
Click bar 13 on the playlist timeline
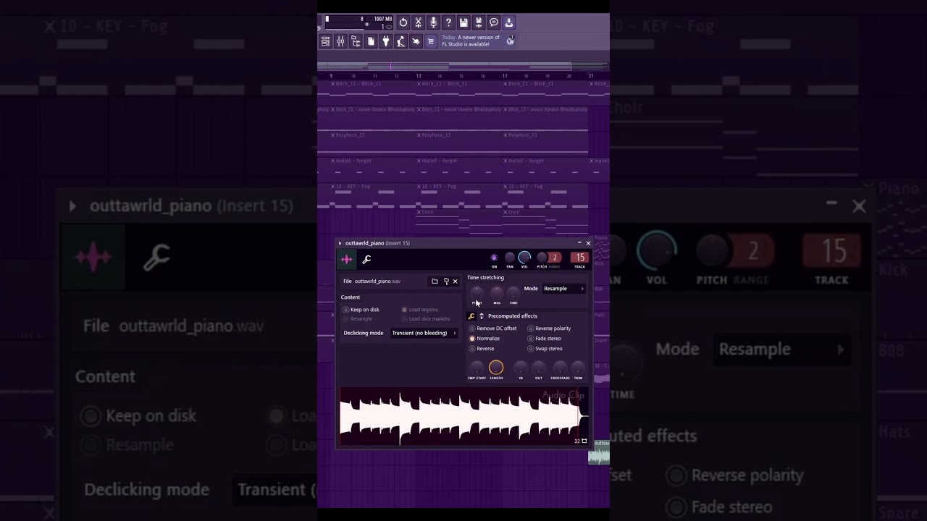coord(418,75)
